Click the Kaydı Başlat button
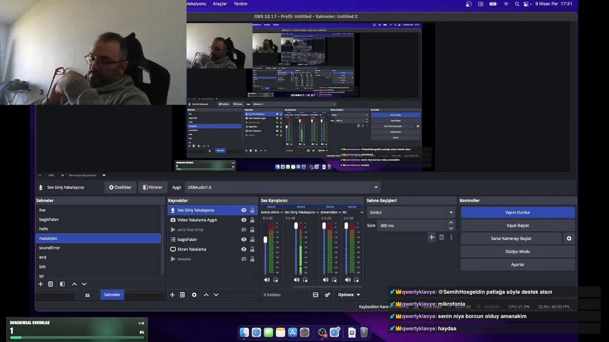 pyautogui.click(x=518, y=225)
